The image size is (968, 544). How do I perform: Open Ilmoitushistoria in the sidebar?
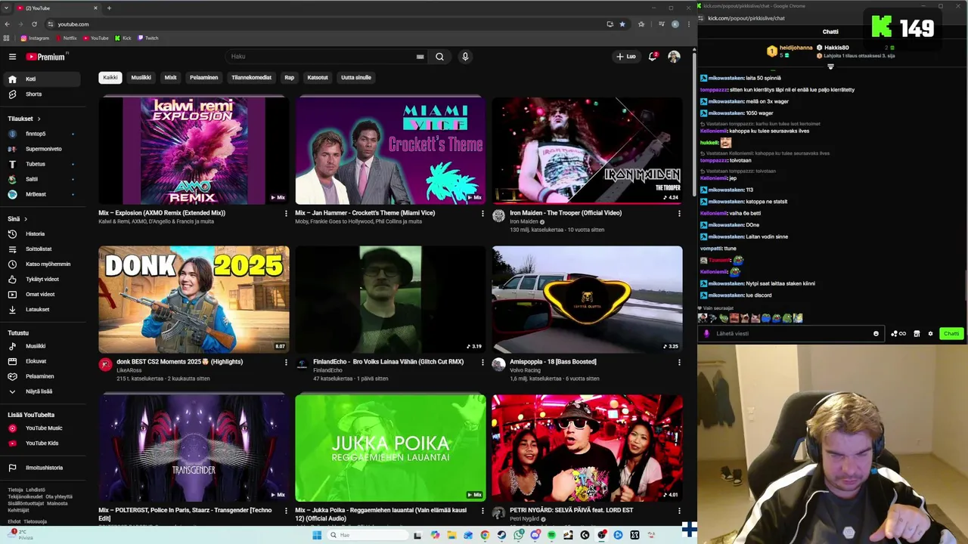(42, 468)
